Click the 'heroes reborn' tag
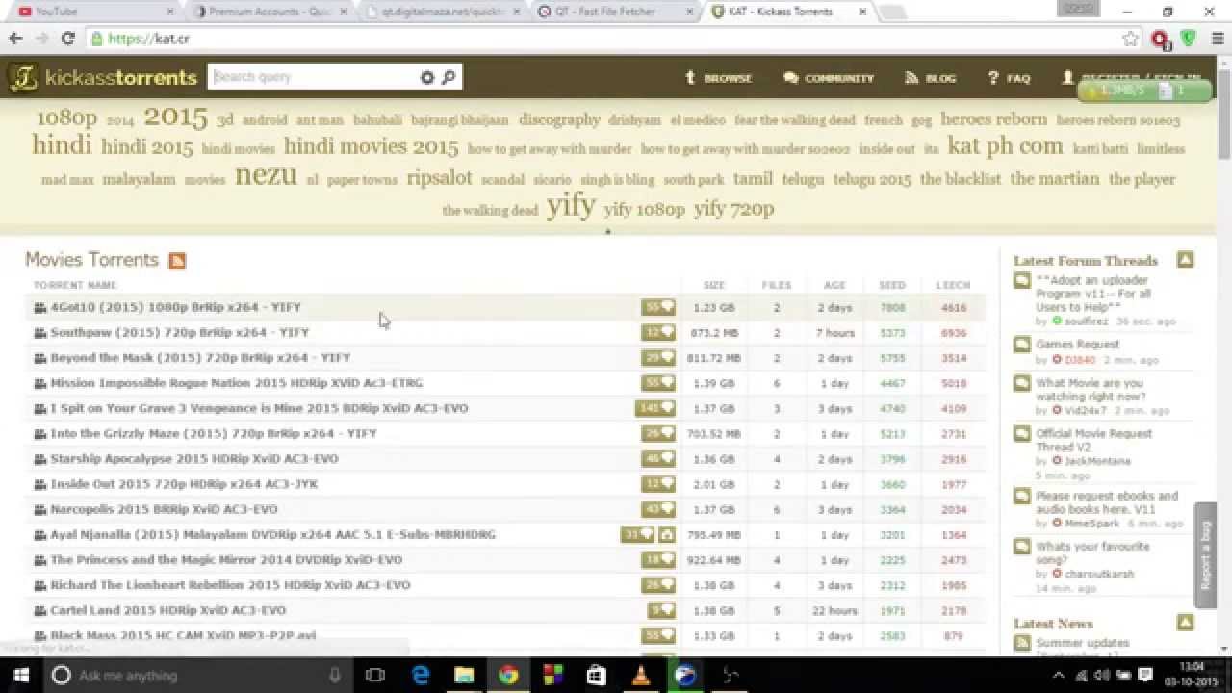 (994, 119)
